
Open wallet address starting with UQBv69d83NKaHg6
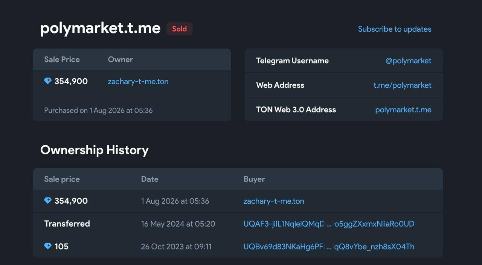pos(329,247)
